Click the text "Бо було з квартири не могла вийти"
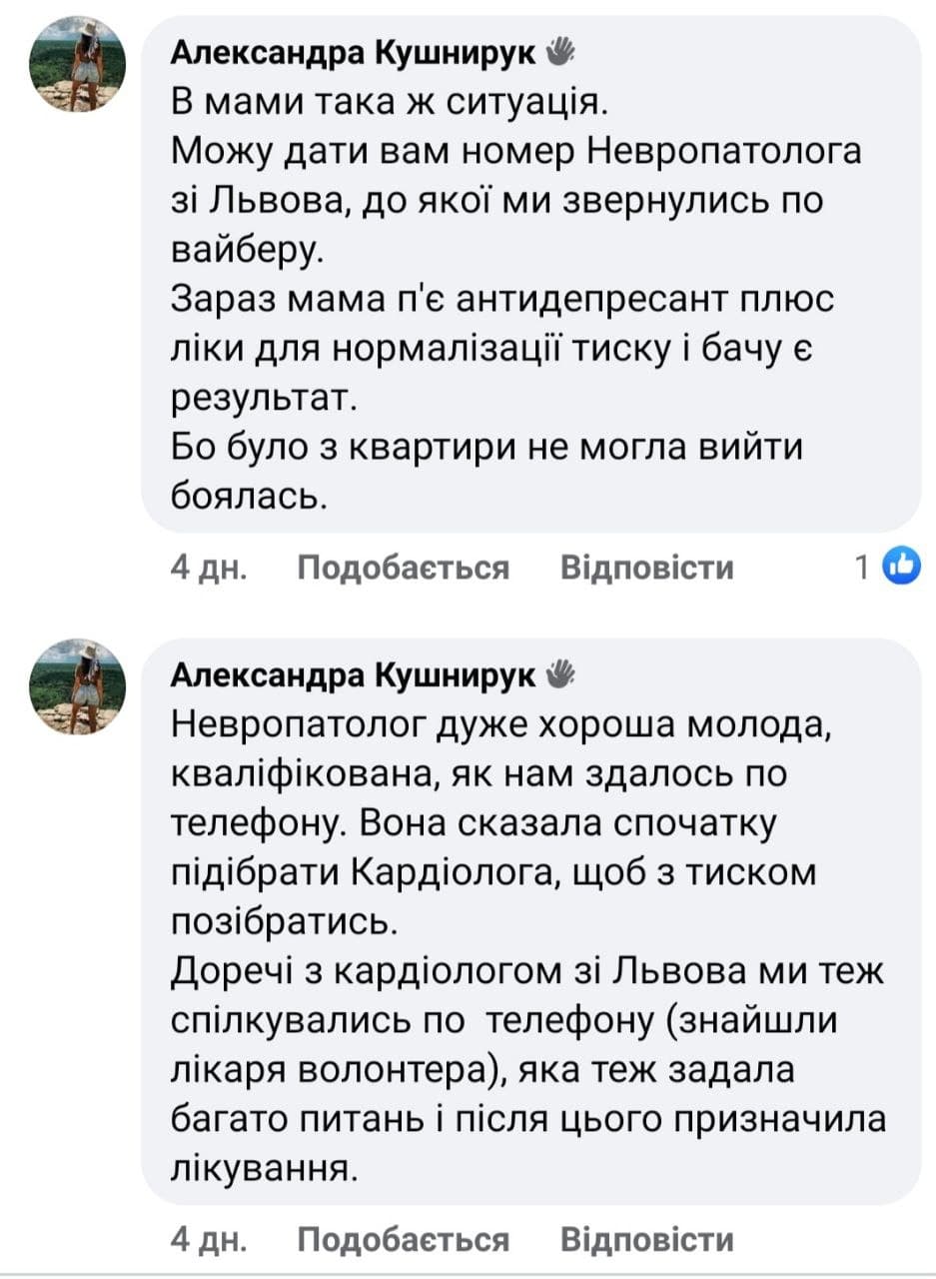This screenshot has height=1279, width=936. (488, 449)
